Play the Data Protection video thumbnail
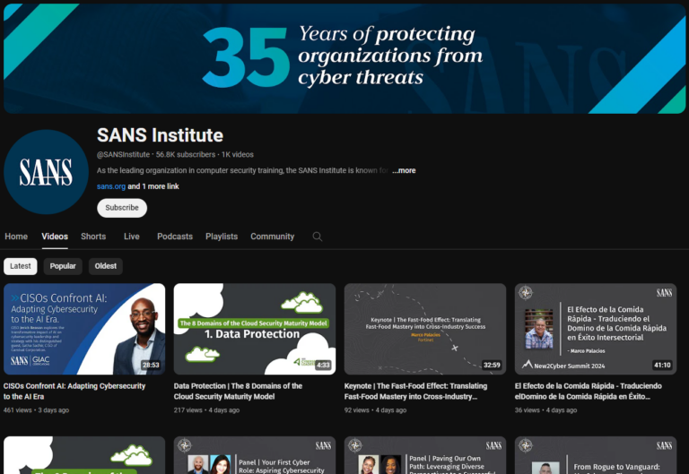 click(x=255, y=329)
